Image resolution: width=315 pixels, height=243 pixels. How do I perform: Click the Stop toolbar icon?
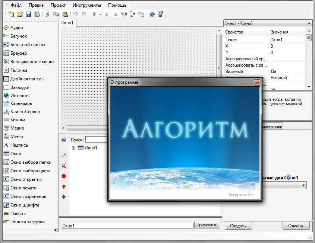coord(115,14)
